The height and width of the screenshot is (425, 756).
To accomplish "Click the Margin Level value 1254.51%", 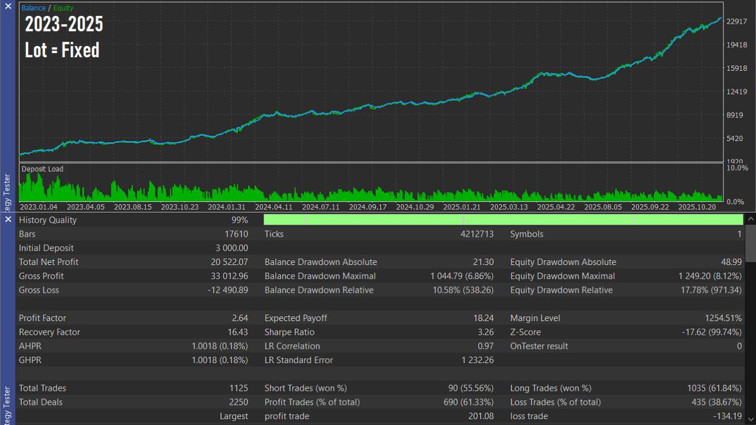I will (723, 318).
